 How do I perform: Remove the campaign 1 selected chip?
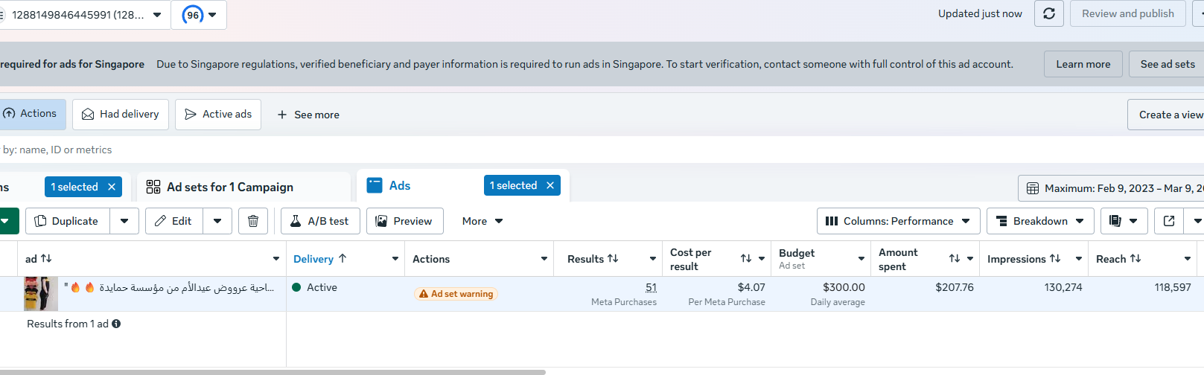click(112, 187)
